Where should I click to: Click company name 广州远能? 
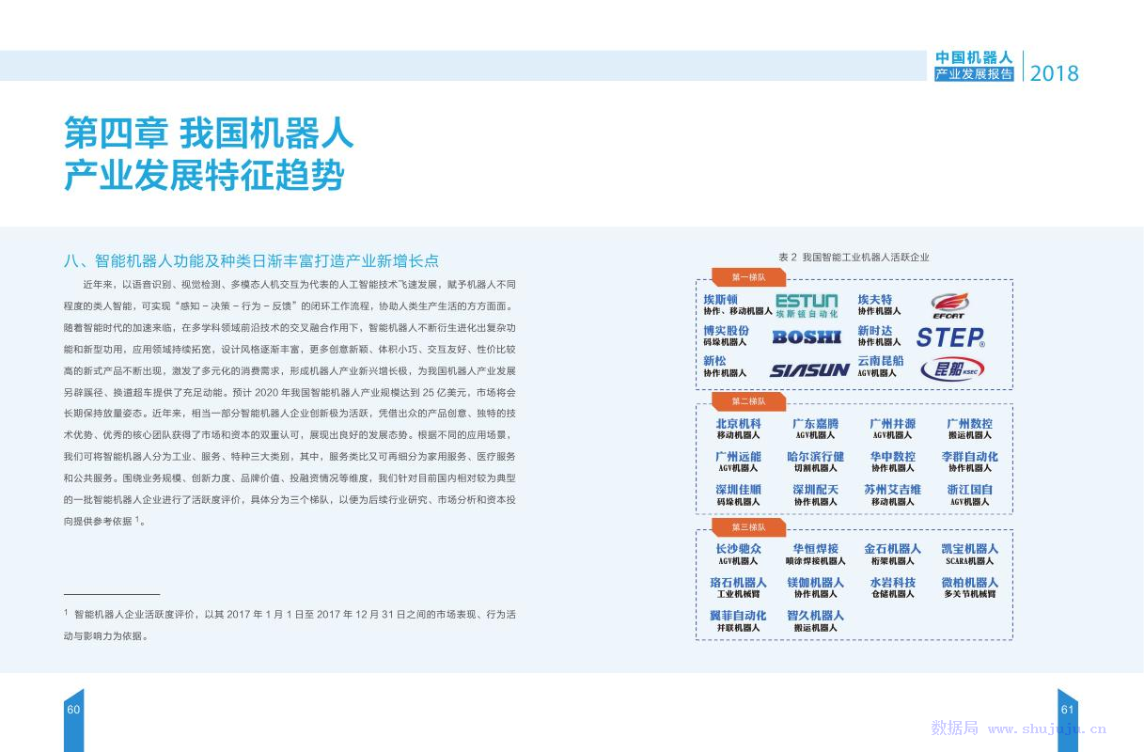pos(739,457)
